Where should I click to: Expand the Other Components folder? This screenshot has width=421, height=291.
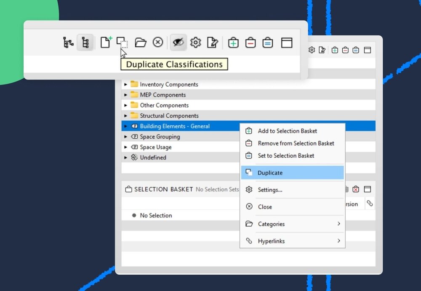[x=125, y=106]
